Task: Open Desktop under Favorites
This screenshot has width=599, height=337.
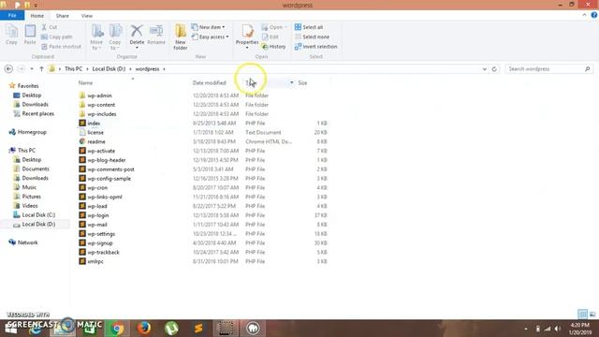Action: tap(31, 95)
